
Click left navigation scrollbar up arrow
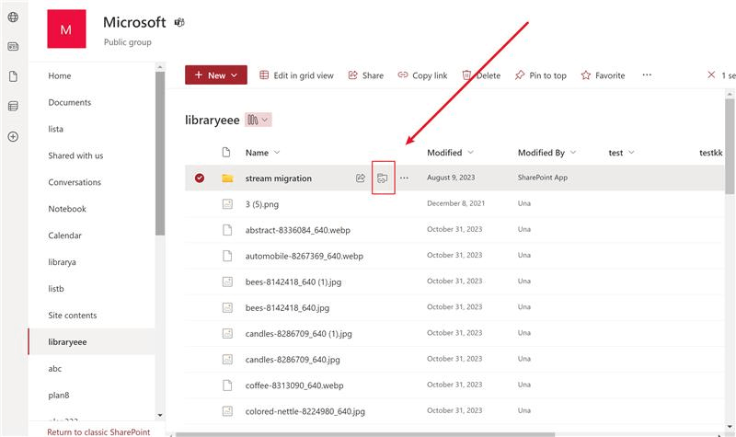pyautogui.click(x=160, y=67)
